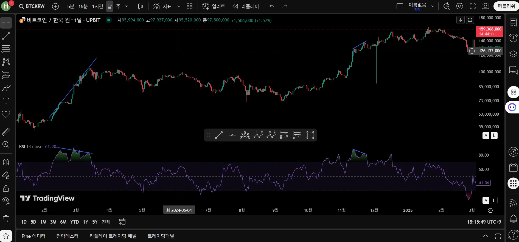Open the 리플레이 트레이딩 패널 tab

coord(113,236)
